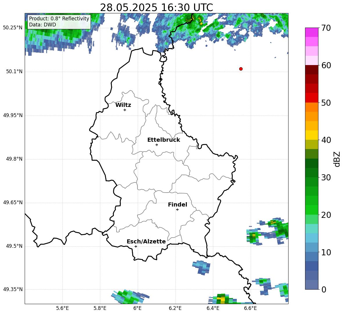Click the 6.4°E longitude label

pyautogui.click(x=213, y=308)
